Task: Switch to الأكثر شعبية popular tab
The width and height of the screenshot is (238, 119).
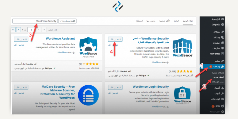Action: pyautogui.click(x=165, y=21)
